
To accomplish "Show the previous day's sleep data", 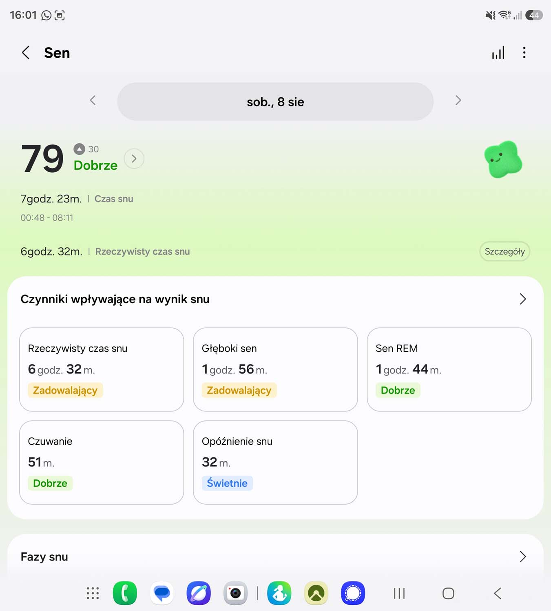I will [x=93, y=101].
